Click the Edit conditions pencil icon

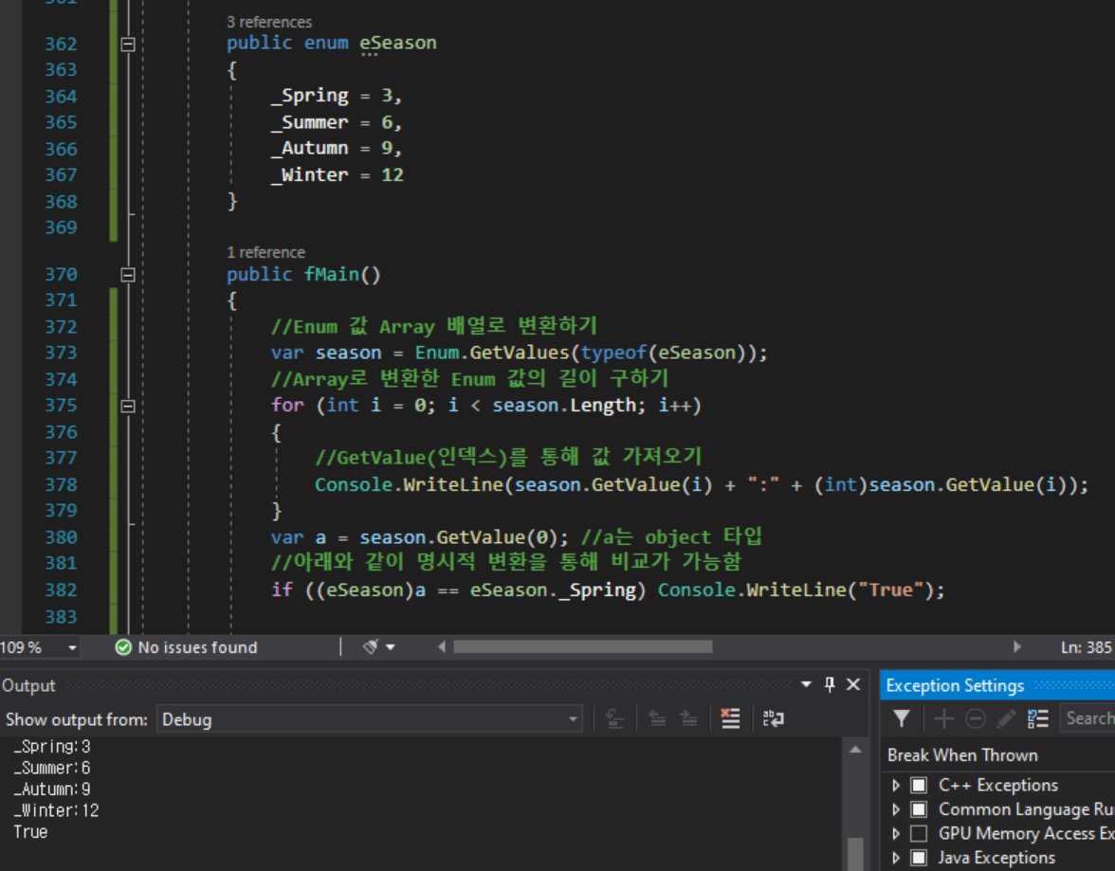pos(1006,718)
